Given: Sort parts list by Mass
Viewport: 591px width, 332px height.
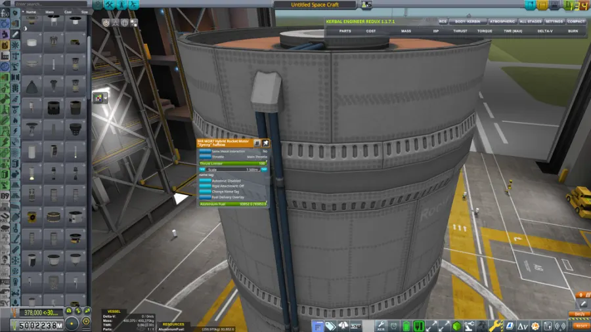Looking at the screenshot, I should tap(49, 12).
